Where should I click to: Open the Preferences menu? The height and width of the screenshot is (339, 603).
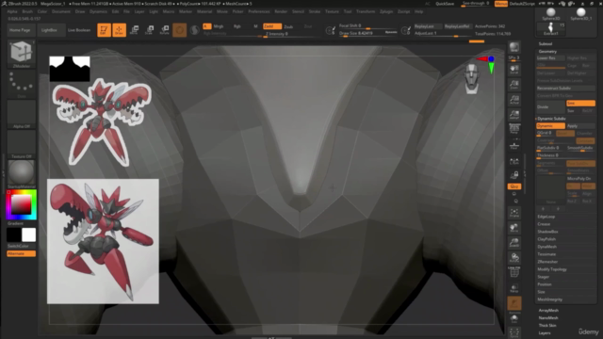[259, 11]
